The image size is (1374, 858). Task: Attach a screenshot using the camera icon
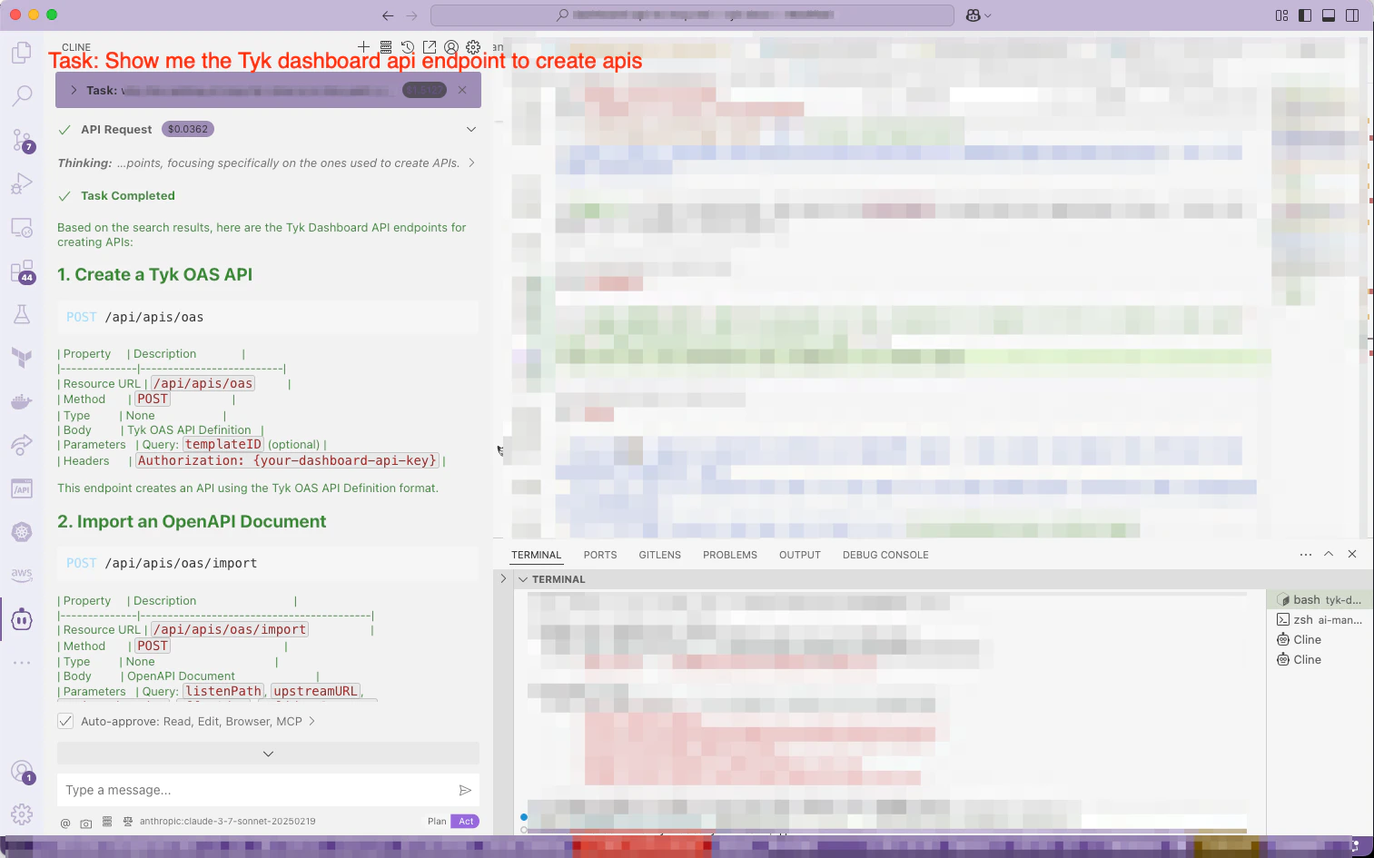(85, 823)
